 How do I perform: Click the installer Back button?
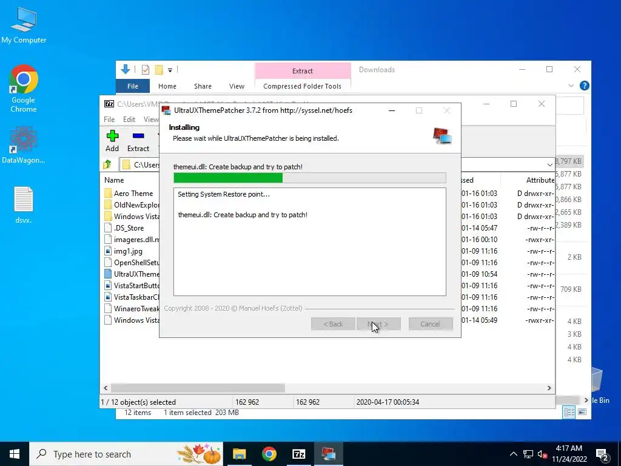(333, 324)
